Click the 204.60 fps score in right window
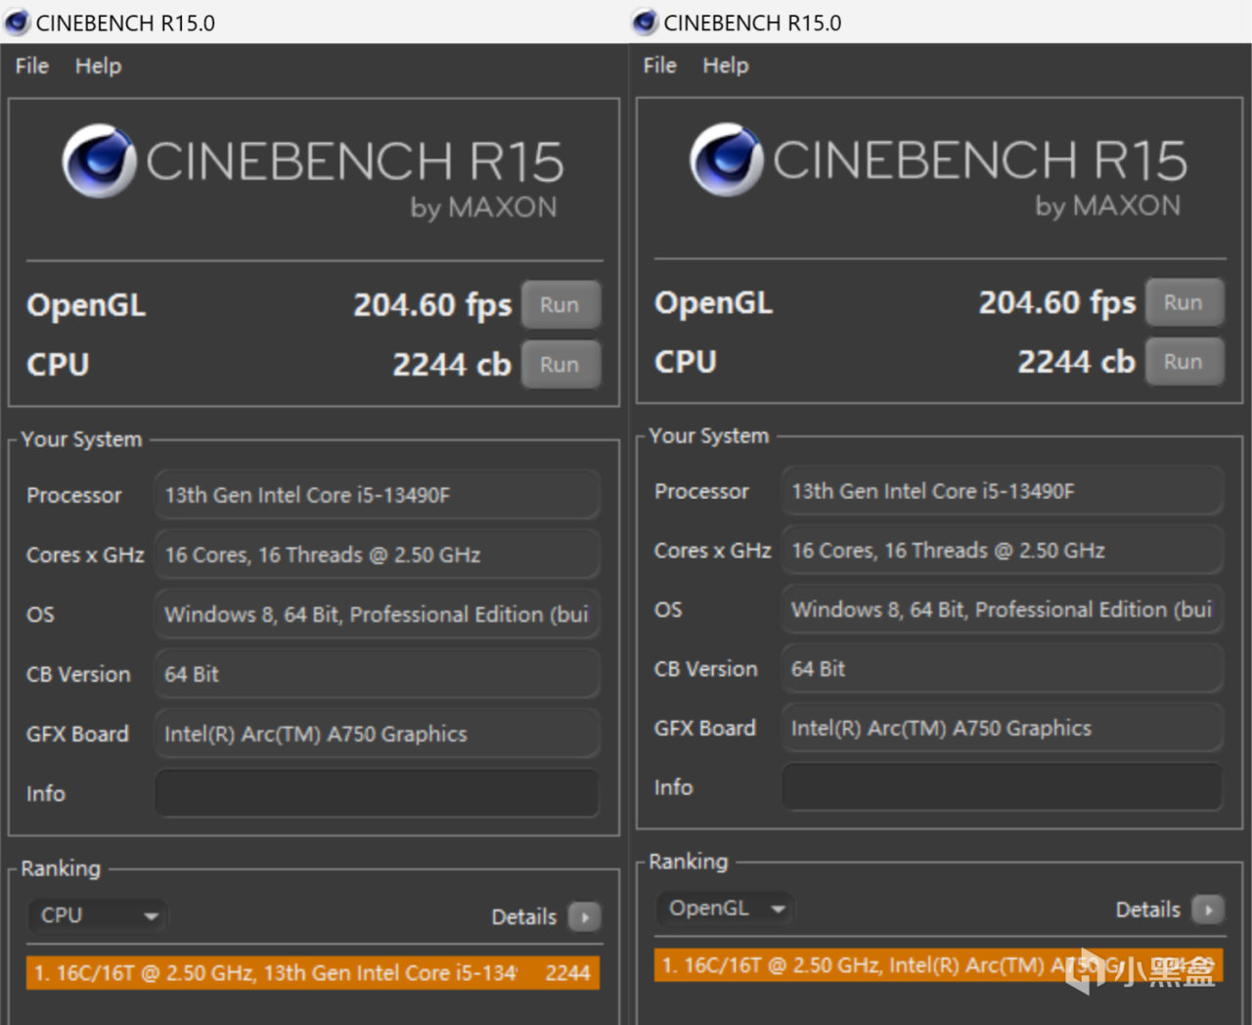The height and width of the screenshot is (1025, 1252). 1057,303
